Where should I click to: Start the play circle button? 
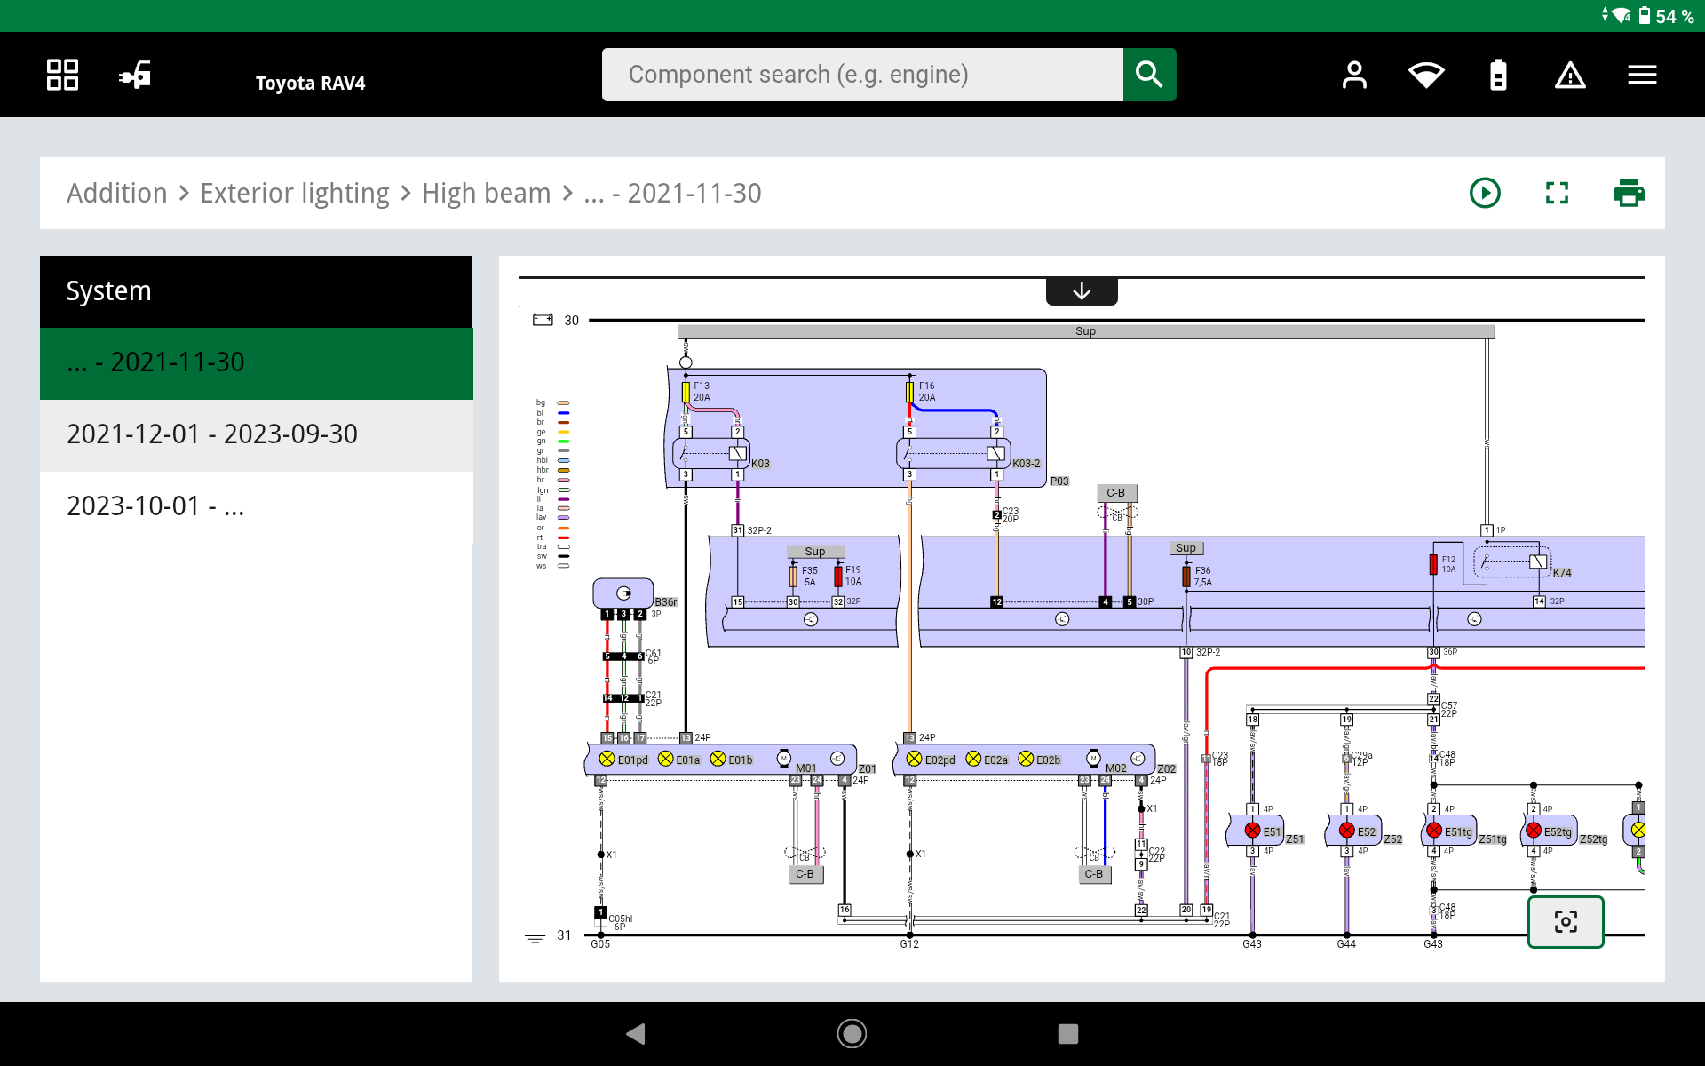point(1485,193)
